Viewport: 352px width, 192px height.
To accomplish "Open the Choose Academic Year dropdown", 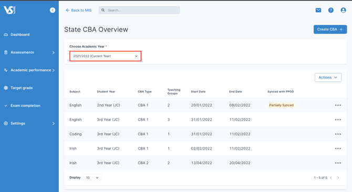I will coord(105,56).
